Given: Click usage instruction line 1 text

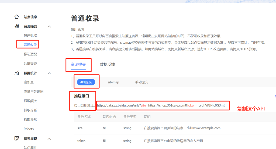Looking at the screenshot, I should point(146,36).
